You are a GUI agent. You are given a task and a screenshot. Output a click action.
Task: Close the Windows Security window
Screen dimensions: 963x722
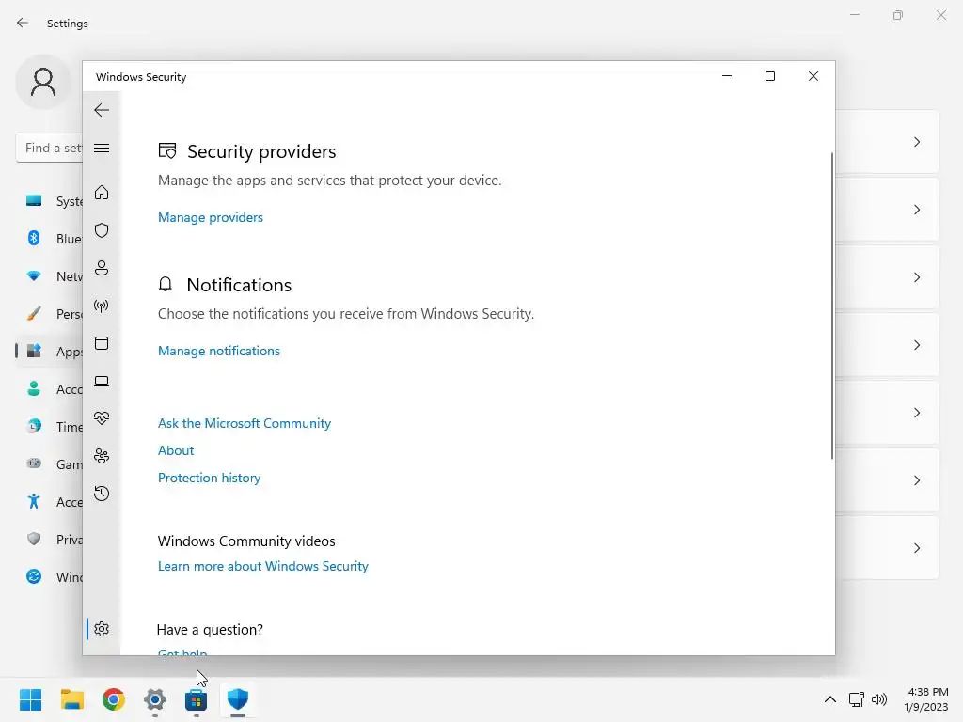(813, 76)
